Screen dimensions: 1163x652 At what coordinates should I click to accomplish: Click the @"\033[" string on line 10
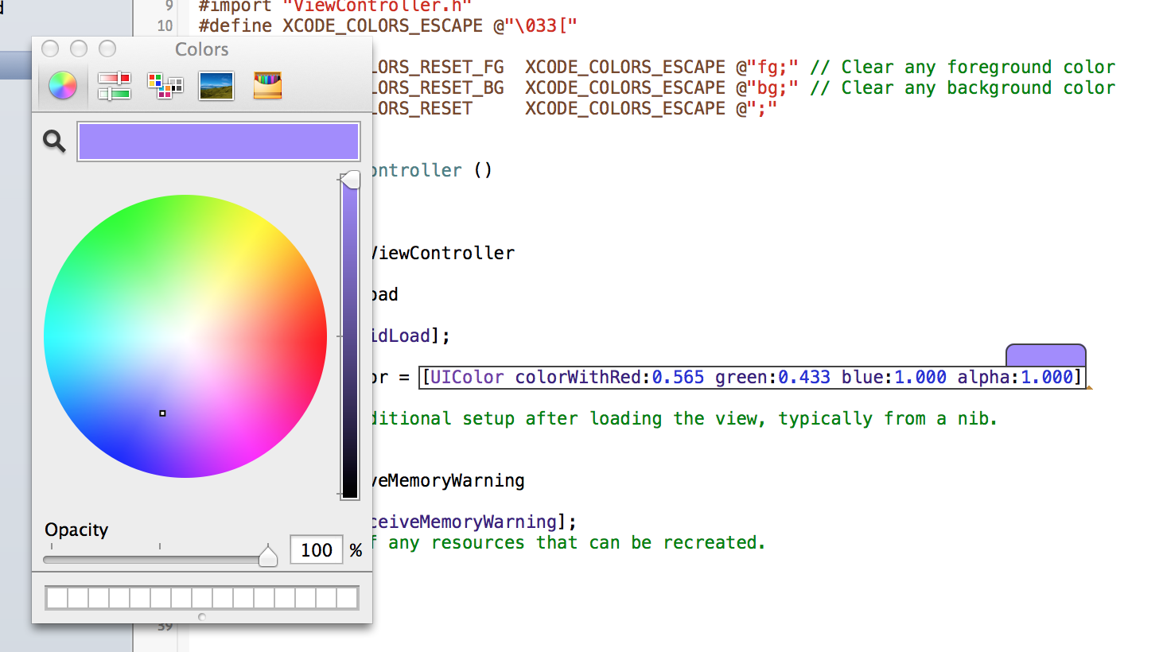coord(535,25)
